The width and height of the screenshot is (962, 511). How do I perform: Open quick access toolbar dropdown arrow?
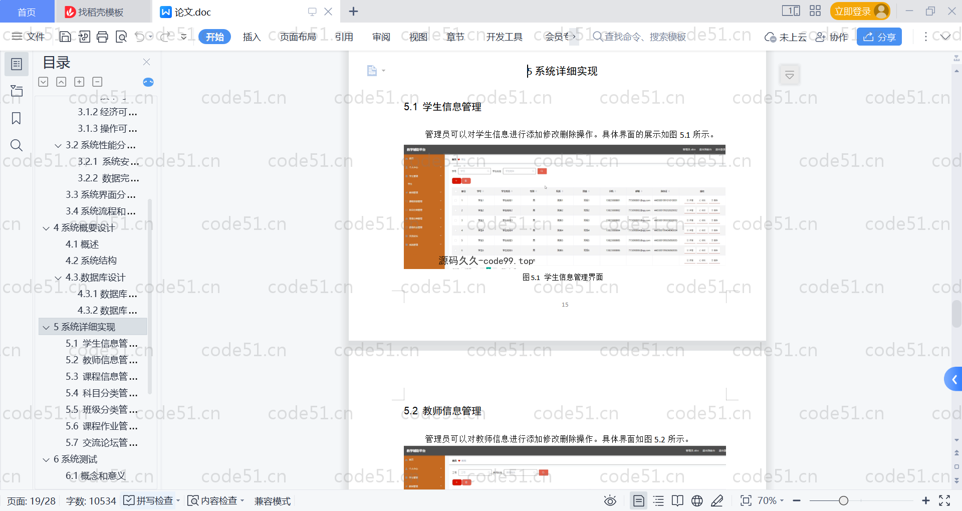pyautogui.click(x=183, y=37)
